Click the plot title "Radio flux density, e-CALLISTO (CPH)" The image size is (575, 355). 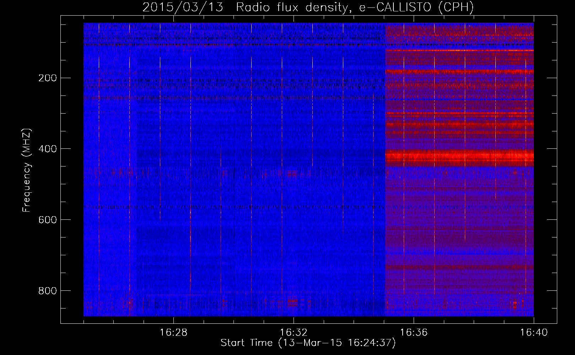pos(355,7)
